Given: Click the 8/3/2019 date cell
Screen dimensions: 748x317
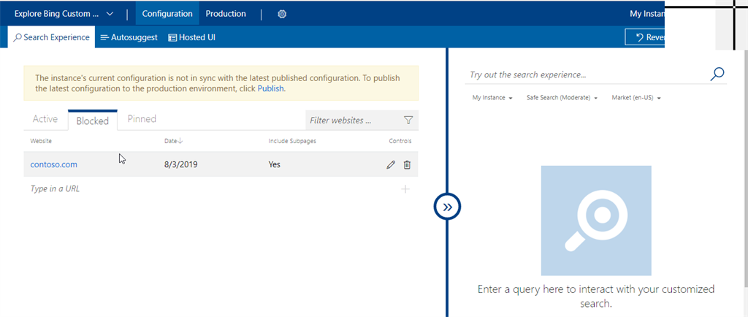Looking at the screenshot, I should [181, 165].
